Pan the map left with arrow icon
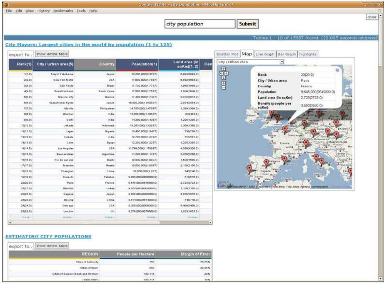Image resolution: width=384 pixels, height=288 pixels. tap(221, 73)
